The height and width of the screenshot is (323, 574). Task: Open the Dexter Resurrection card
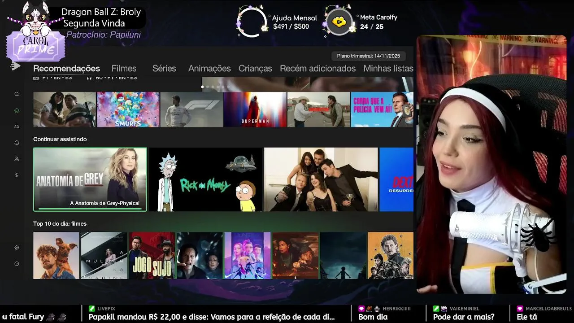[x=396, y=179]
